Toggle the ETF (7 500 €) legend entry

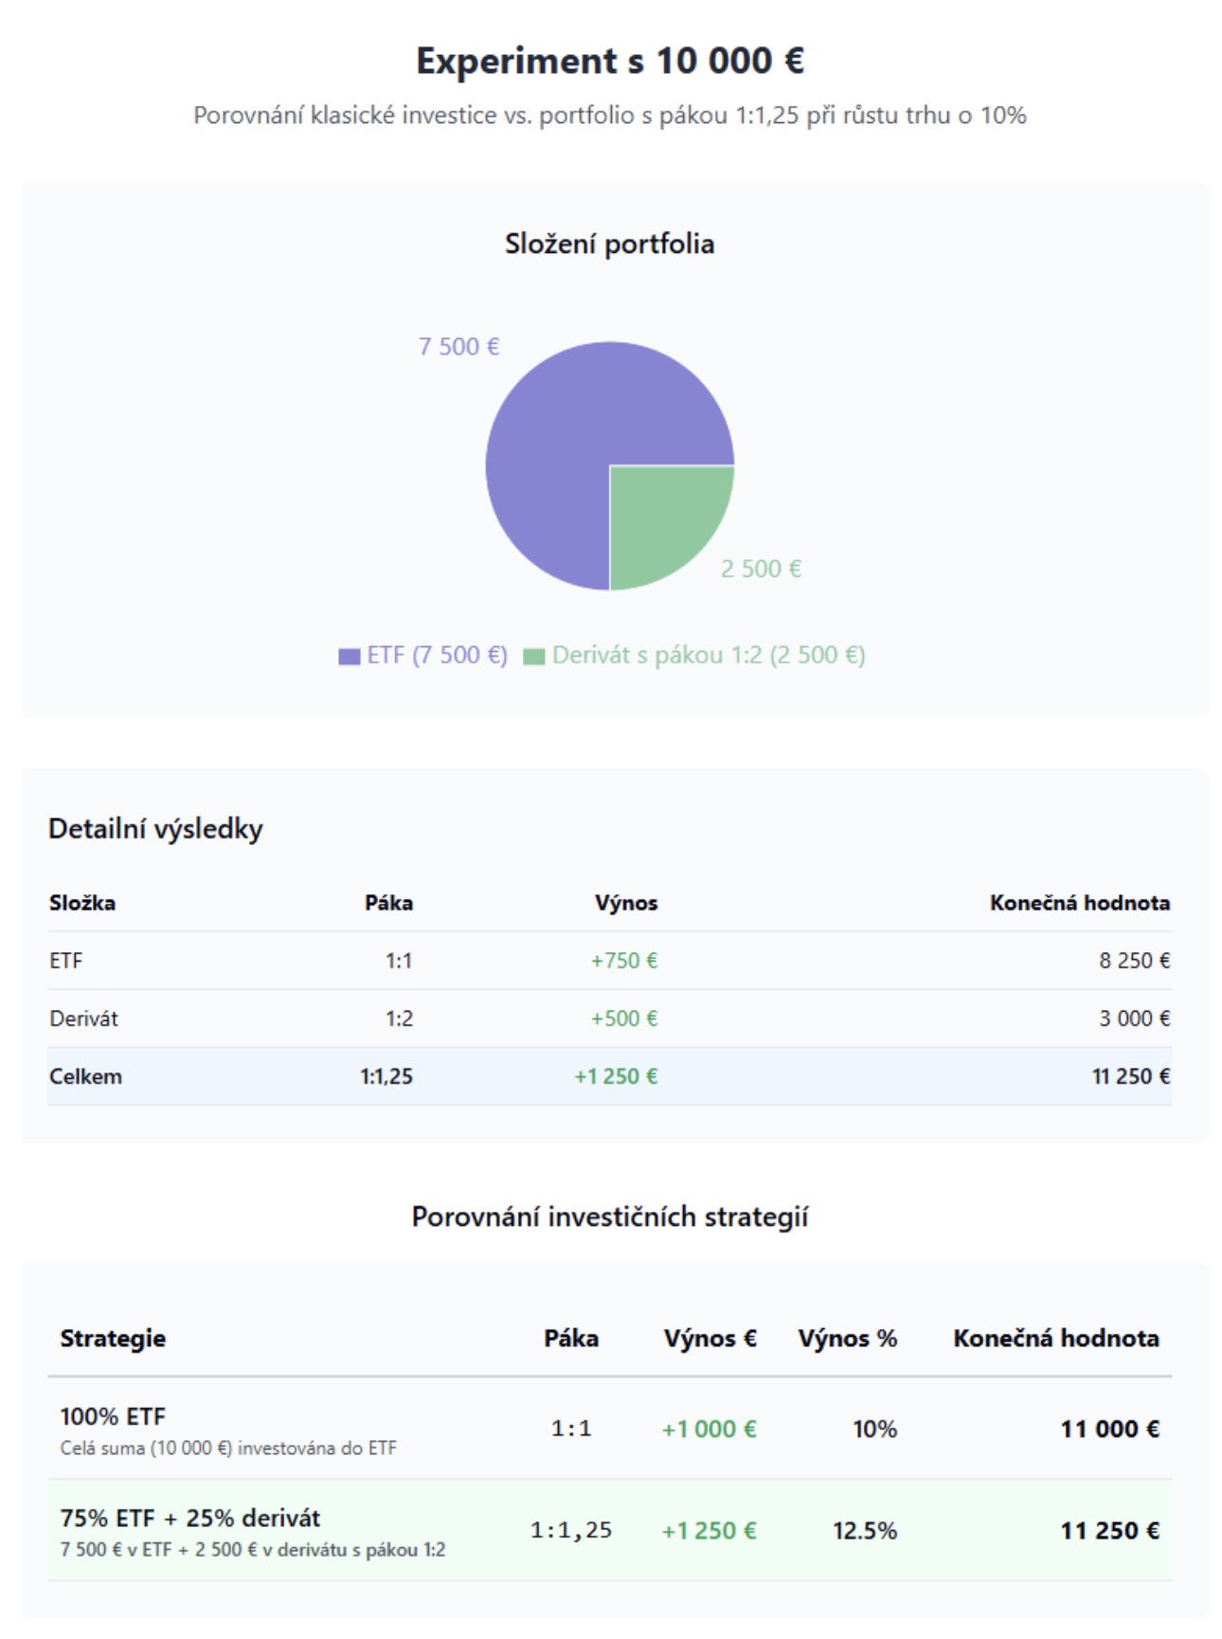(437, 656)
